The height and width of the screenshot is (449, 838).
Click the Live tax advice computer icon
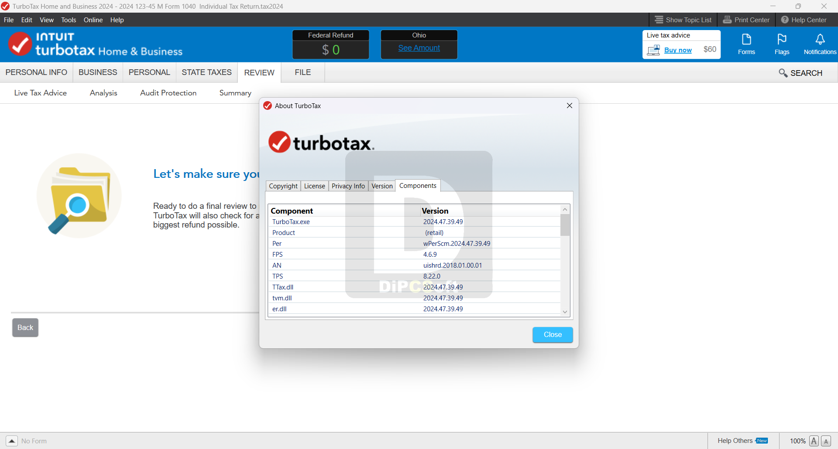point(653,50)
